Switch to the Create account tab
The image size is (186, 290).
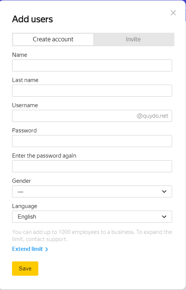[x=53, y=39]
